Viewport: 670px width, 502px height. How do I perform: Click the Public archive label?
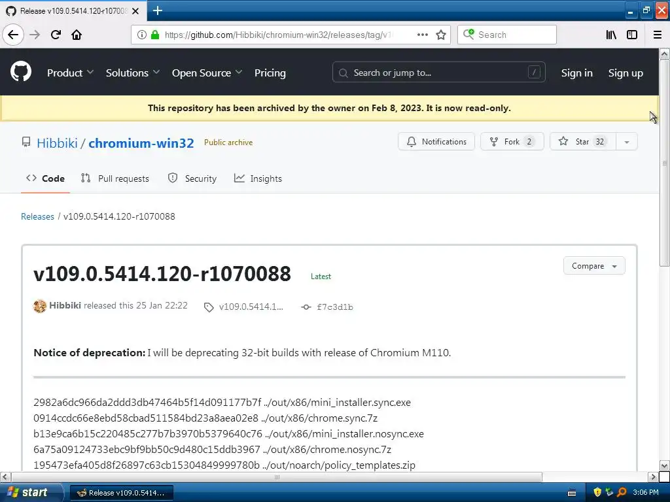228,142
